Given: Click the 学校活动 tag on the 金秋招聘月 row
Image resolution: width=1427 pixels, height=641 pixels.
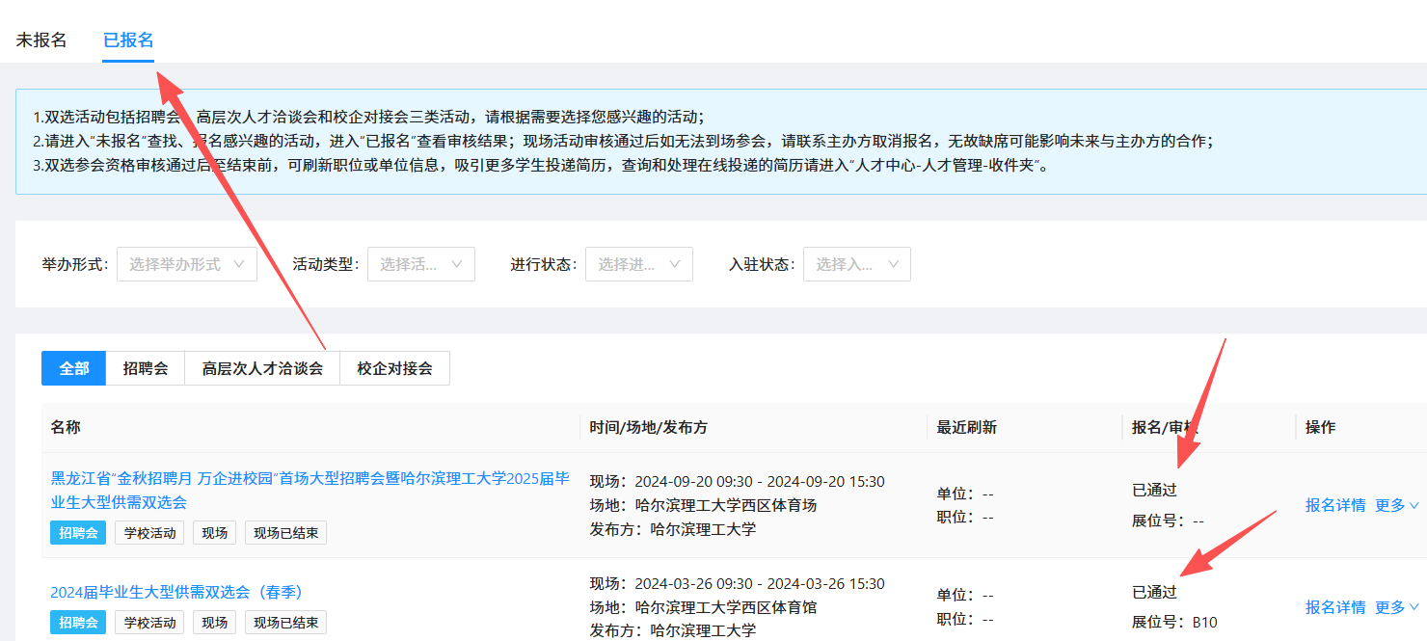Looking at the screenshot, I should click(149, 532).
